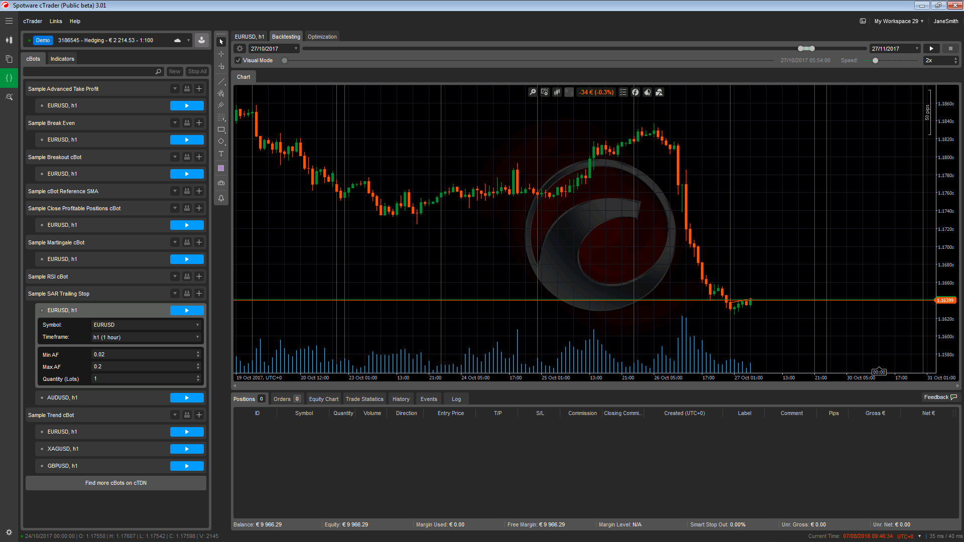
Task: Open the Automate braces sidebar icon
Action: pos(9,78)
